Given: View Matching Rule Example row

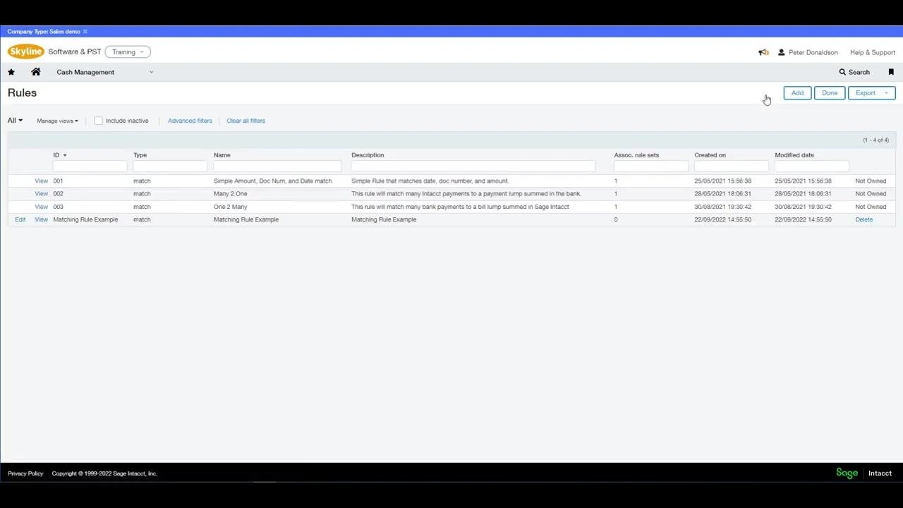Looking at the screenshot, I should 42,219.
